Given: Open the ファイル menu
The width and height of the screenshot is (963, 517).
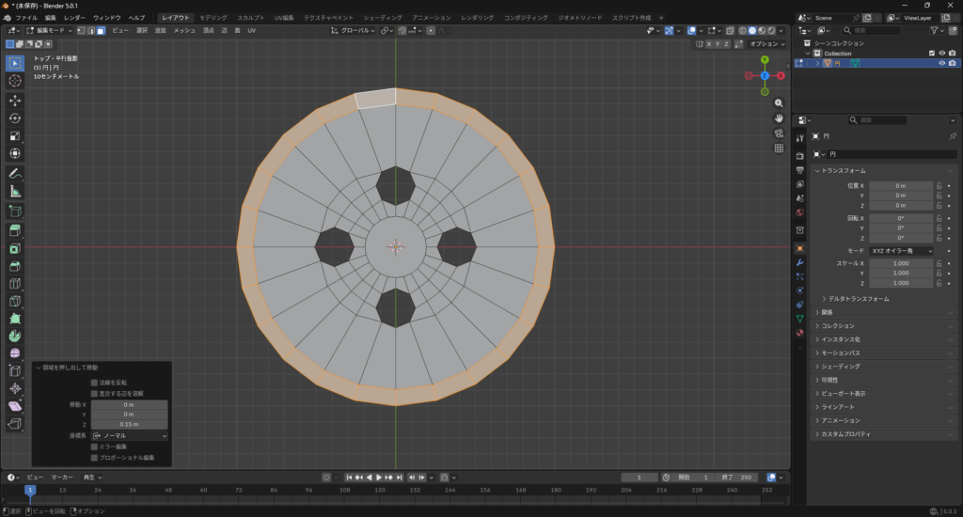Looking at the screenshot, I should point(26,18).
